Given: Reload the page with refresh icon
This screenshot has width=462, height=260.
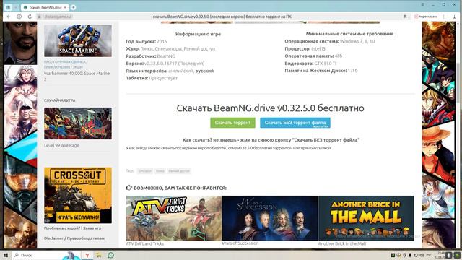Looking at the screenshot, I should coord(30,17).
